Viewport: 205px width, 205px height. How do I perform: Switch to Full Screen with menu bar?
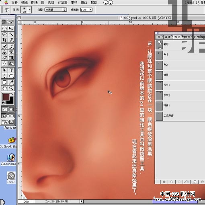(8, 116)
